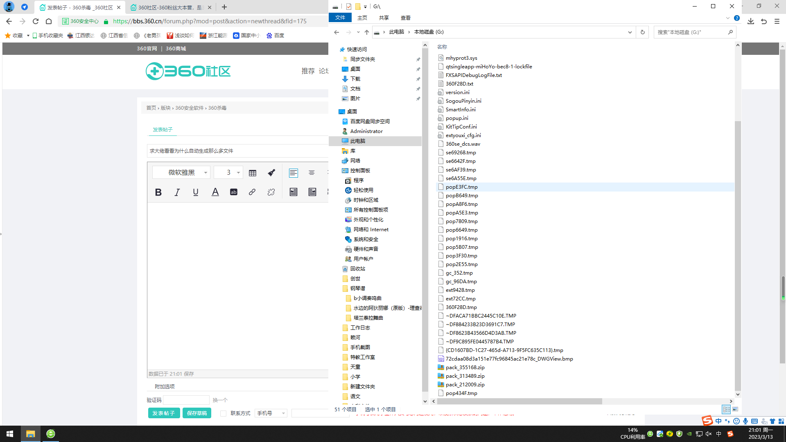This screenshot has height=442, width=786.
Task: Remove link with the unlink icon
Action: (271, 192)
